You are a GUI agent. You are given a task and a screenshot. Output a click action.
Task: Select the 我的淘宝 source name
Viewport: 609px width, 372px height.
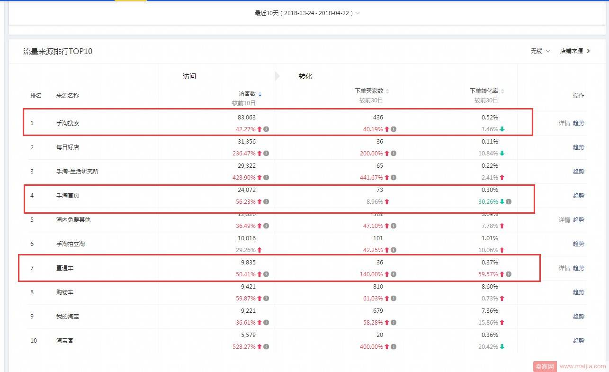68,317
